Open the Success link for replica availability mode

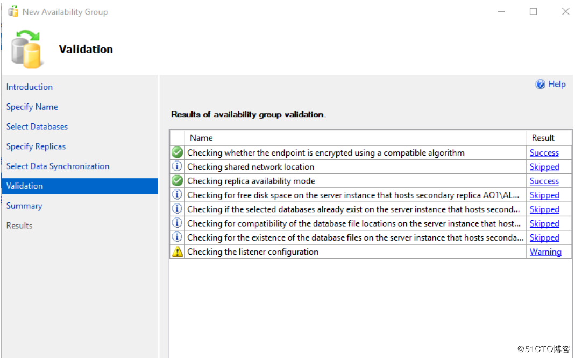point(544,181)
